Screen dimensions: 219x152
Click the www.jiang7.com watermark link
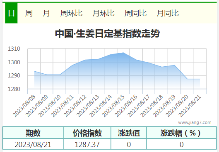click(195, 122)
